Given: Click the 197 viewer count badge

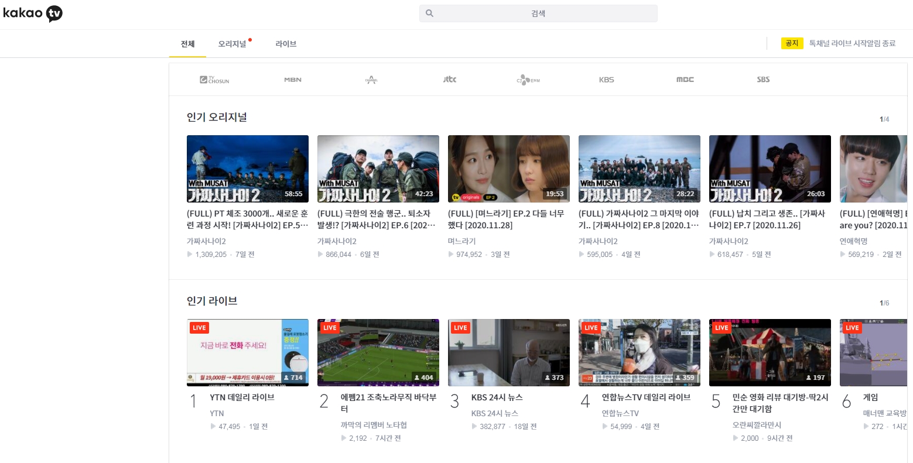Looking at the screenshot, I should pos(816,378).
